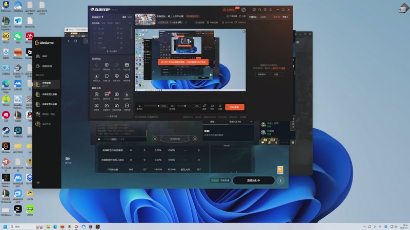Mute the speaker icon beside the 57% value

coord(172,106)
